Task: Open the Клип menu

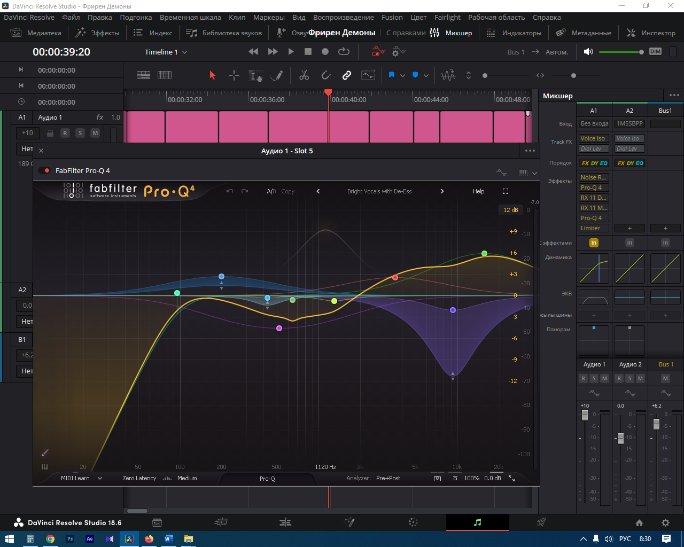Action: pyautogui.click(x=237, y=17)
